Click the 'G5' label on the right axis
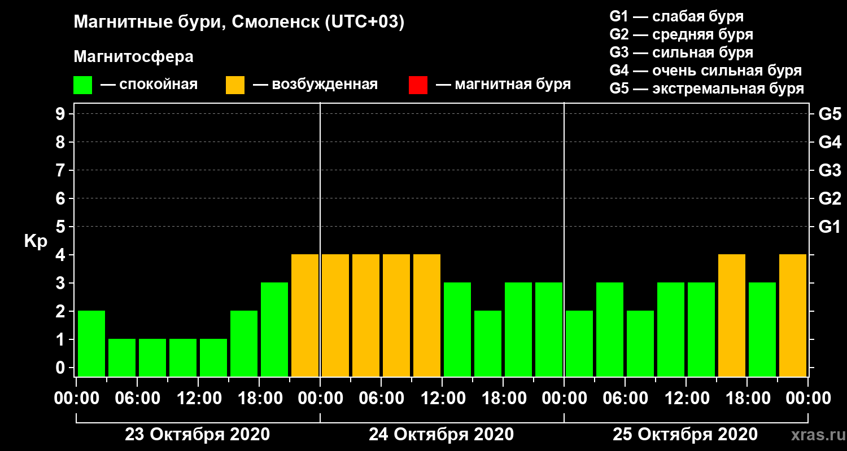 click(830, 114)
